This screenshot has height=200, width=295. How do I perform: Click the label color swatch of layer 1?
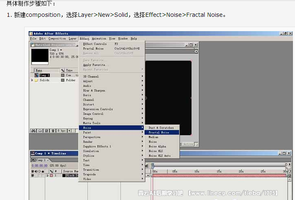(x=51, y=175)
